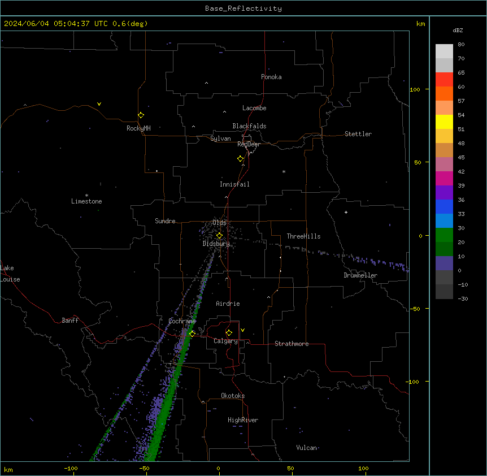
Task: Select the yellow diamond marker below Cochrane
Action: tap(192, 334)
